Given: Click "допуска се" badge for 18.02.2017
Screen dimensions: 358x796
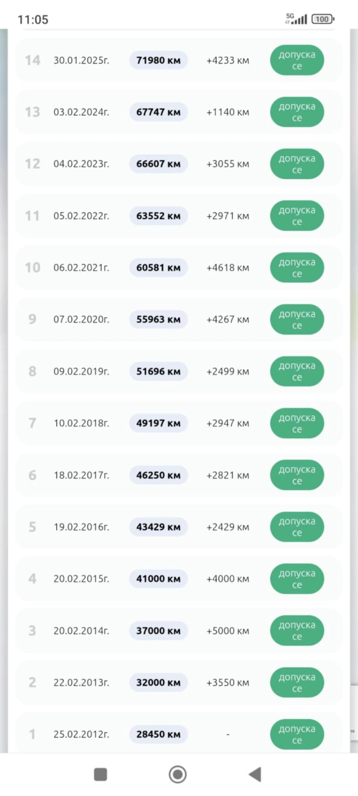Looking at the screenshot, I should coord(297,475).
